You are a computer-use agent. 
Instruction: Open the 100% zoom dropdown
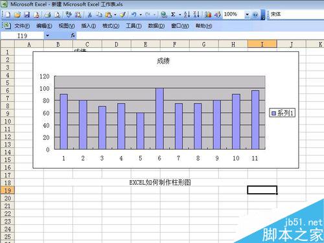point(248,15)
